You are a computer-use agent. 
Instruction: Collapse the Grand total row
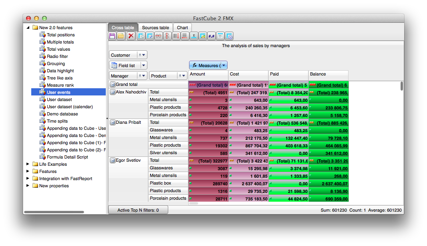tap(113, 84)
